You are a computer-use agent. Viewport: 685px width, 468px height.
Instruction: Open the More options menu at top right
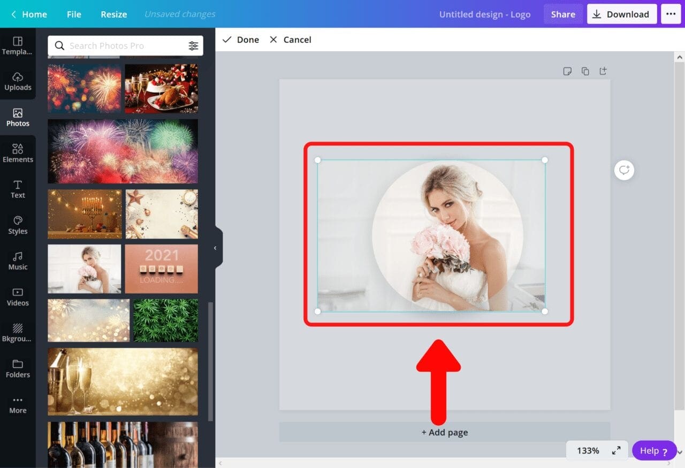[x=671, y=14]
